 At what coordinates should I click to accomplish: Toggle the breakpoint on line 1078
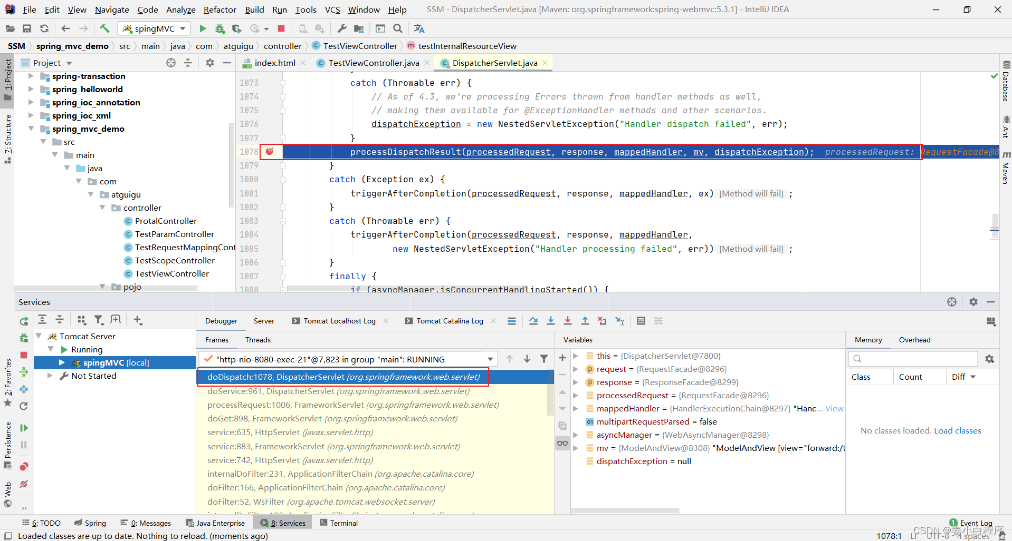(x=270, y=152)
